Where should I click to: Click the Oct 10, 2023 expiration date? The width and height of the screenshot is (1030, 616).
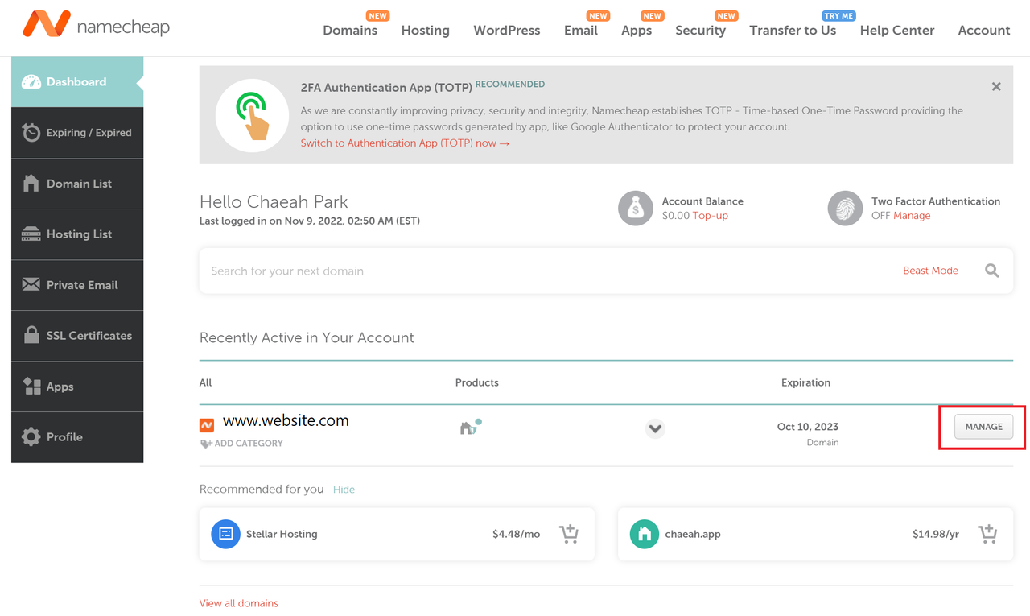coord(808,427)
